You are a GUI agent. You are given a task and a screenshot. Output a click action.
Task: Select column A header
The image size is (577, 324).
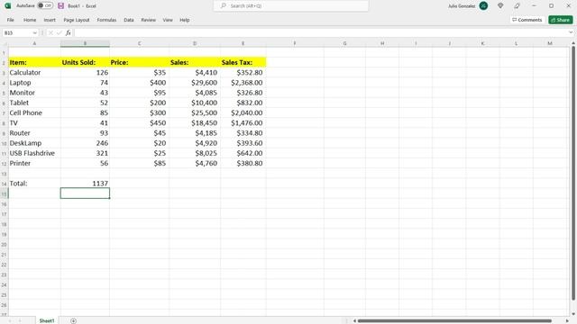tap(34, 44)
